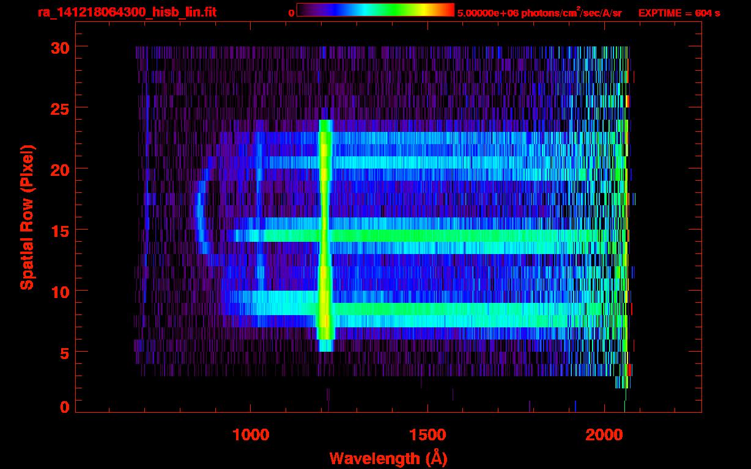Click the color bar minimum label 0
This screenshot has height=469, width=751.
tap(291, 13)
